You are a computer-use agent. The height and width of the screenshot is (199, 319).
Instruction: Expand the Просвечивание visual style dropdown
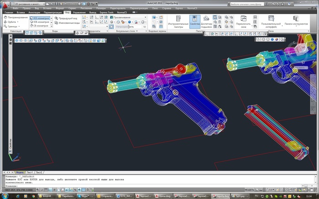click(145, 17)
